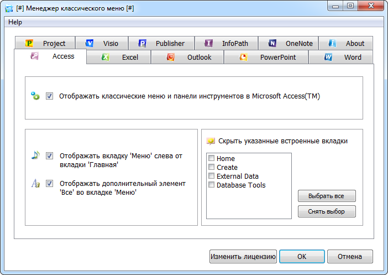
Task: Click the app icon in title bar
Action: point(9,8)
